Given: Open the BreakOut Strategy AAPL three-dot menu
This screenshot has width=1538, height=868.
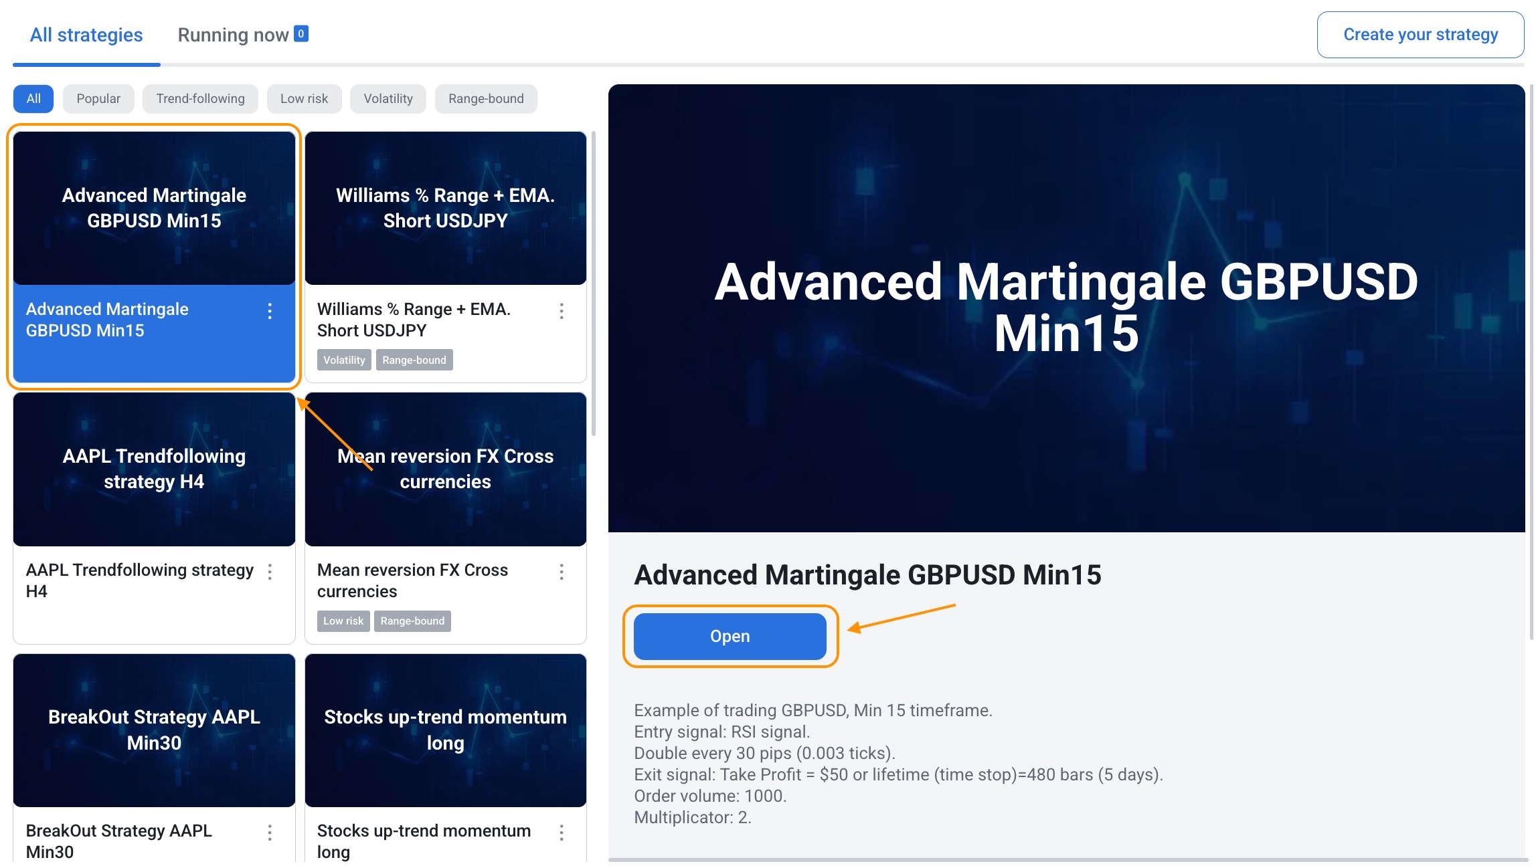Looking at the screenshot, I should (x=270, y=833).
